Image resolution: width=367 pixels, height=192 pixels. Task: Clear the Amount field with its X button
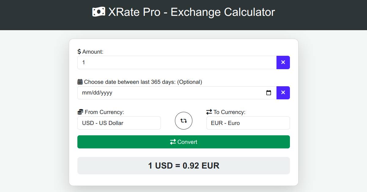[283, 62]
